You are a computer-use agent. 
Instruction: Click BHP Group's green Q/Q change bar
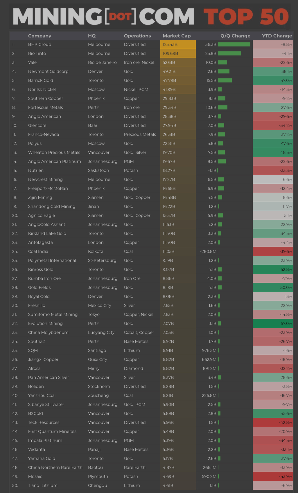(234, 44)
